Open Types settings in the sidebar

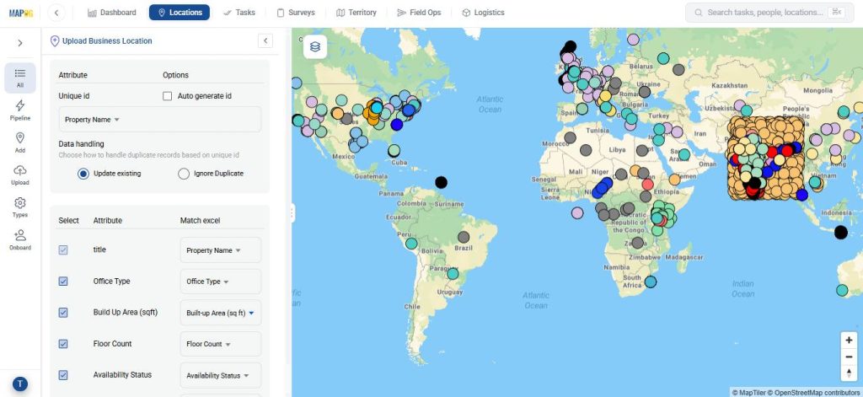pos(20,207)
